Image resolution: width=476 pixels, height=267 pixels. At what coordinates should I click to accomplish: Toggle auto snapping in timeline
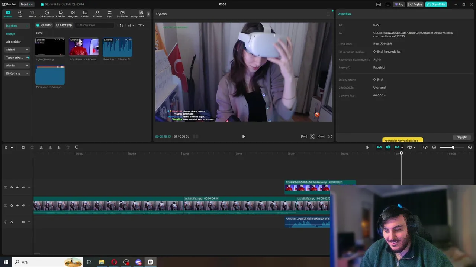tap(388, 148)
